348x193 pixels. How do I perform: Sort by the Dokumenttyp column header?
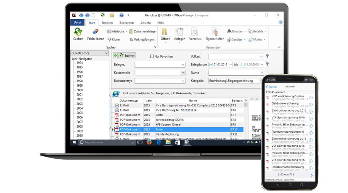click(128, 101)
